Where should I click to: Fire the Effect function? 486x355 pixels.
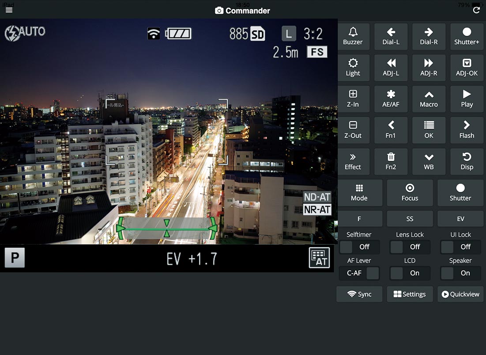pyautogui.click(x=354, y=161)
